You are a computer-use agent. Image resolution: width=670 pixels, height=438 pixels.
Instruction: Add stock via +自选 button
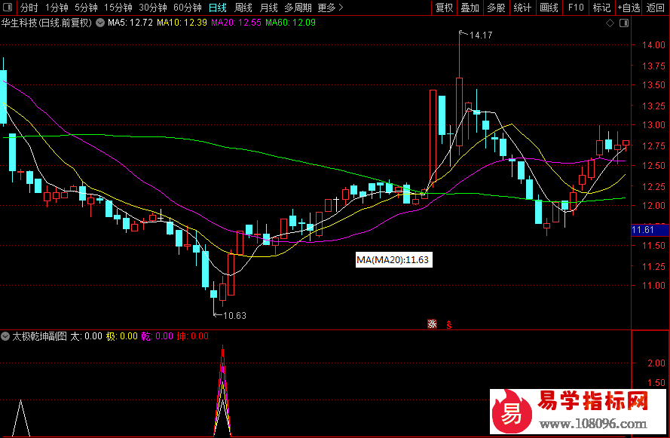(629, 8)
